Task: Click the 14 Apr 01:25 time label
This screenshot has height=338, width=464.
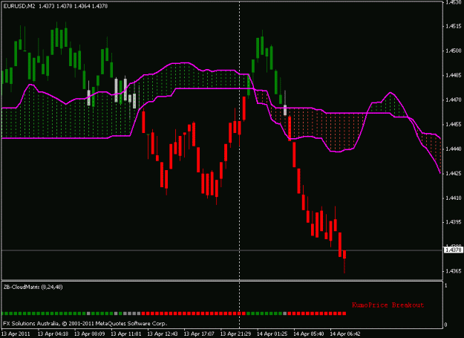Action: click(272, 334)
